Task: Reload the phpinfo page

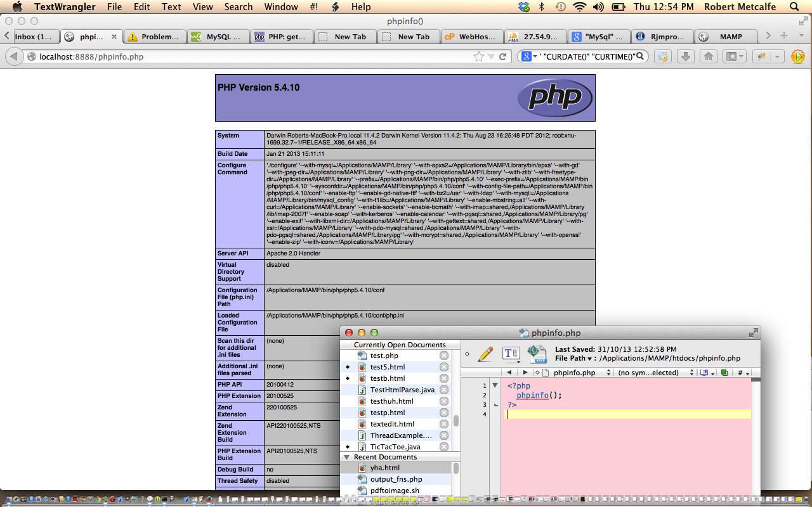Action: [x=502, y=56]
